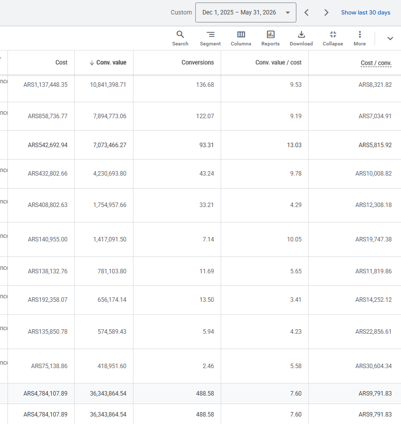The width and height of the screenshot is (401, 424).
Task: Select cost per conv. ARS22,856.61
Action: tap(374, 332)
